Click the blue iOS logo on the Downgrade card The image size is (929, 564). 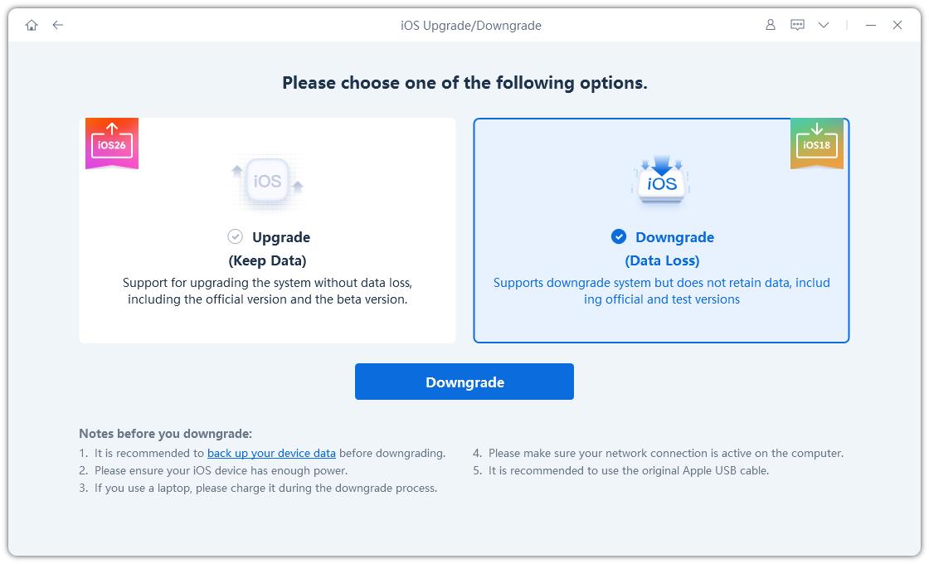(x=660, y=181)
